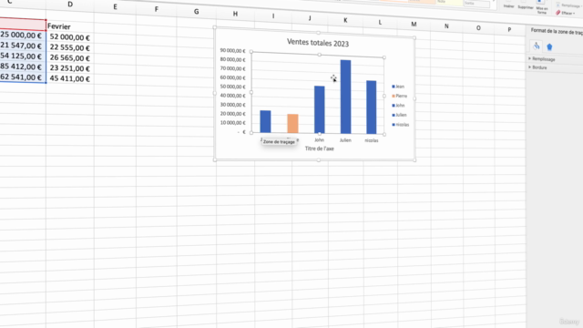Image resolution: width=583 pixels, height=328 pixels.
Task: Select column O header
Action: (478, 28)
